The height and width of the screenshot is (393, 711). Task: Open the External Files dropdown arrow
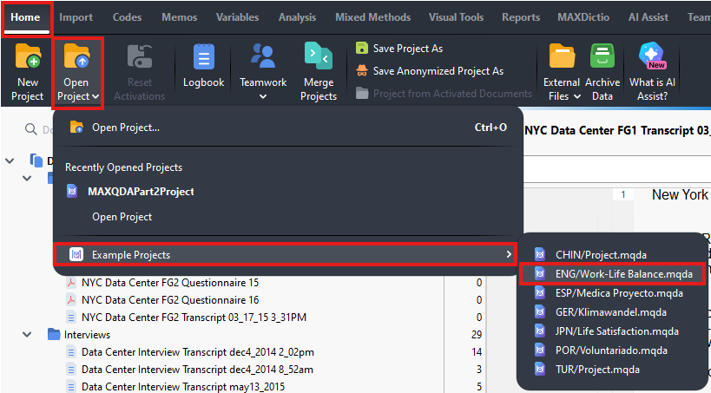[x=577, y=96]
